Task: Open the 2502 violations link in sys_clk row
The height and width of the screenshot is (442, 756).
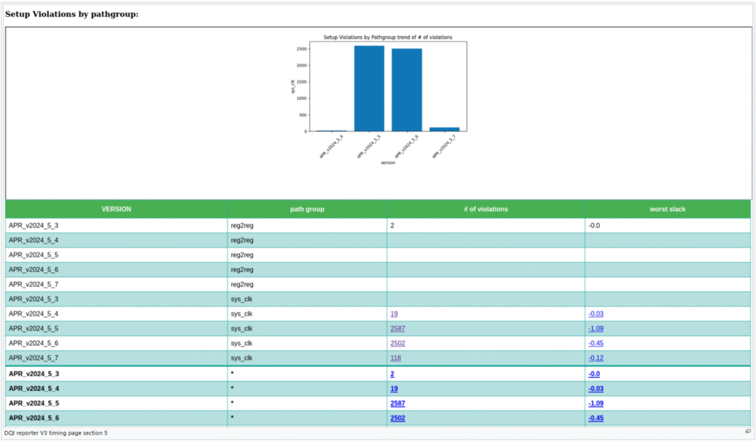Action: pos(397,344)
